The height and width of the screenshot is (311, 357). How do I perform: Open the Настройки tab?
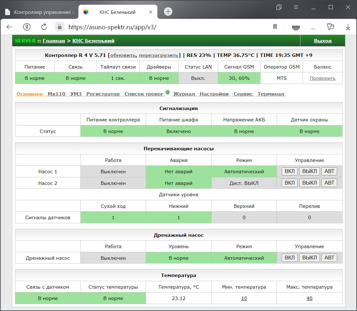(x=214, y=94)
